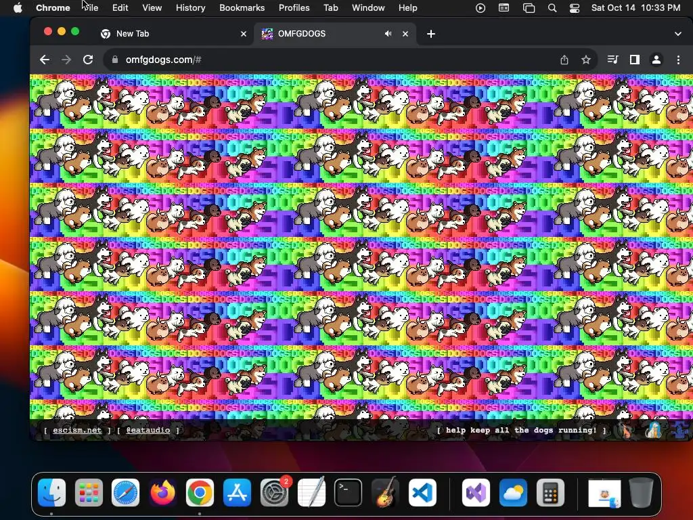Open the Preview document in the Dock
Viewport: 693px width, 520px height.
click(604, 493)
